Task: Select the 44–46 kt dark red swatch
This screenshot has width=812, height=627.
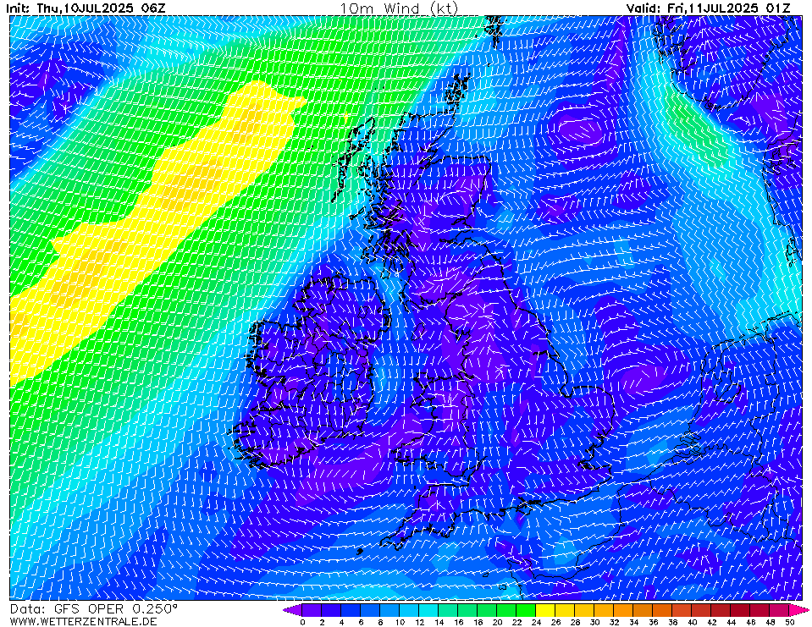Action: [741, 610]
